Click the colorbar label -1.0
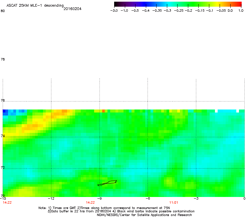The image size is (247, 217). click(x=124, y=11)
